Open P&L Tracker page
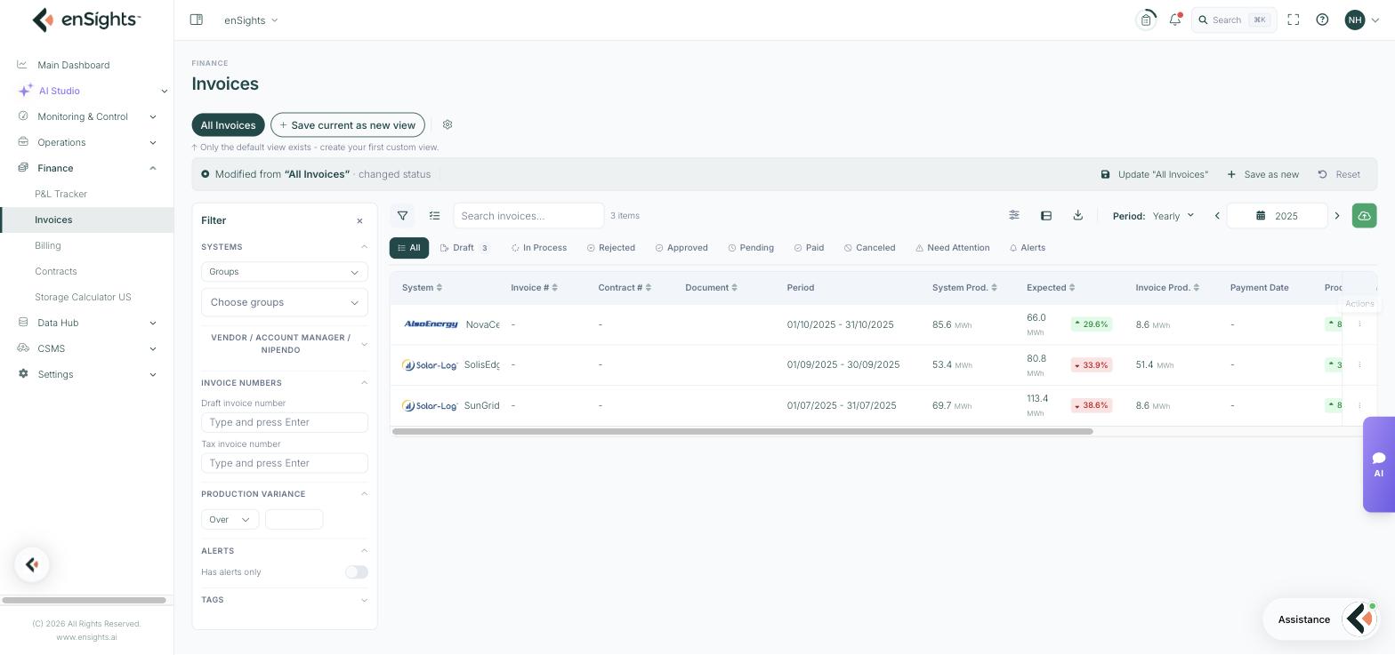Image resolution: width=1395 pixels, height=655 pixels. pos(60,194)
